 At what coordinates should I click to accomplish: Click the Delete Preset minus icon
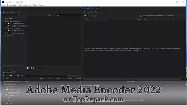(x=7, y=76)
